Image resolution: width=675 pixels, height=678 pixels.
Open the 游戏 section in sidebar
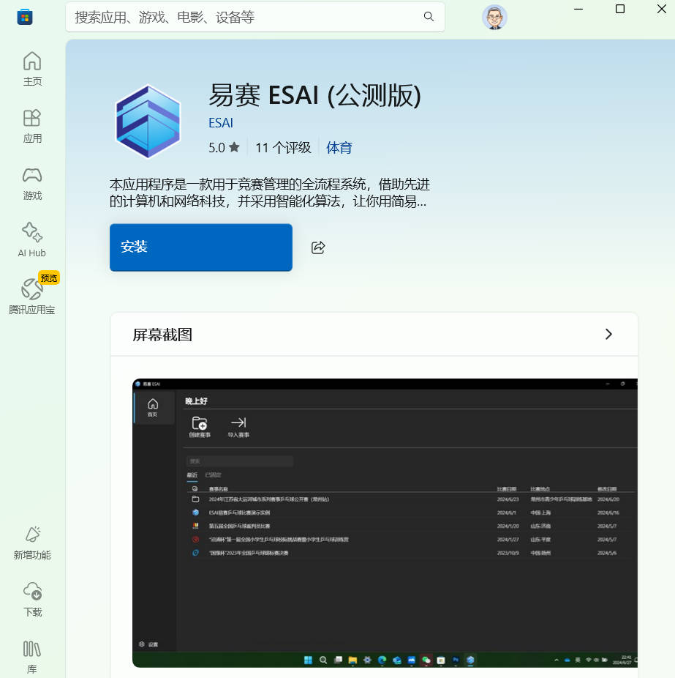(32, 183)
